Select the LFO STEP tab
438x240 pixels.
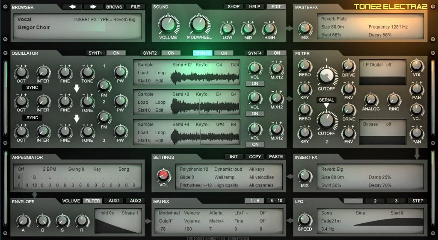point(417,201)
